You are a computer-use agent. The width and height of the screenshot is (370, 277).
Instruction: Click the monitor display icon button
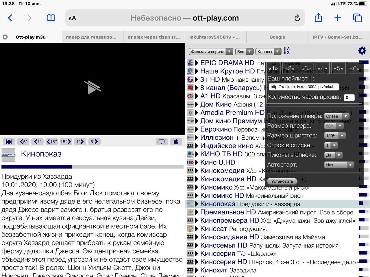[x=162, y=142]
